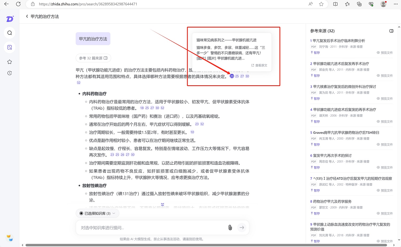Open knowledge base search sidebar icon
Viewport: 401px width, 247px height.
tap(10, 47)
